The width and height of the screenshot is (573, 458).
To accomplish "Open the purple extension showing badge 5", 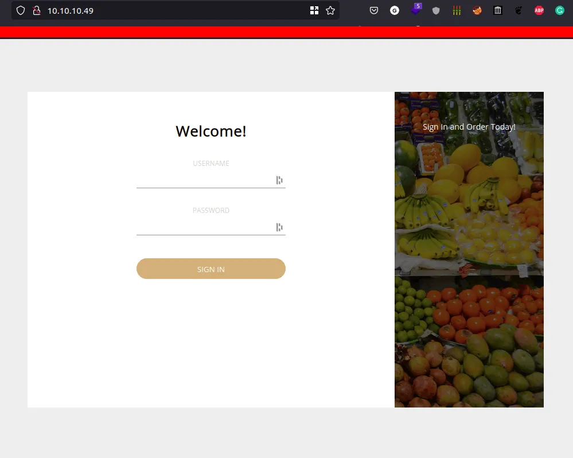I will pyautogui.click(x=415, y=10).
